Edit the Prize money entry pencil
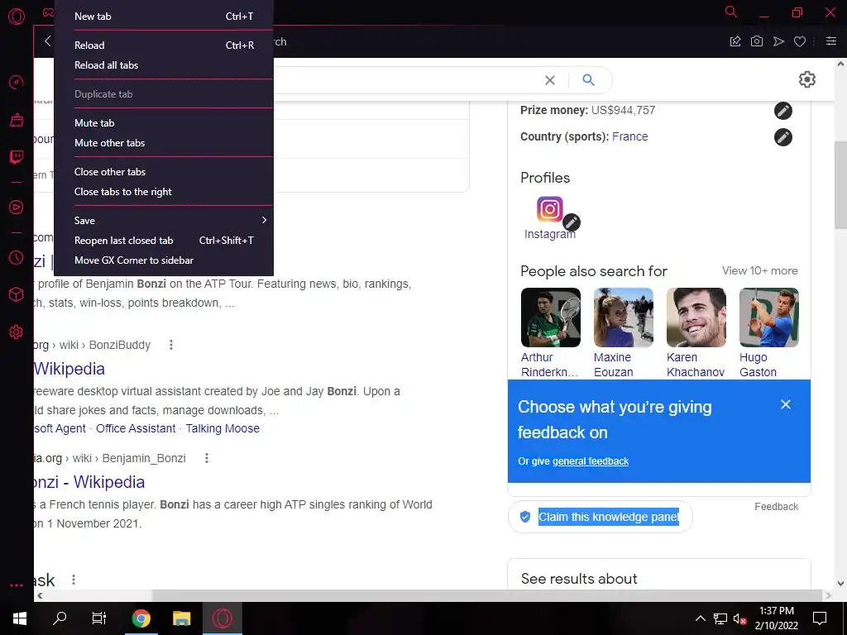Viewport: 847px width, 635px height. point(783,111)
